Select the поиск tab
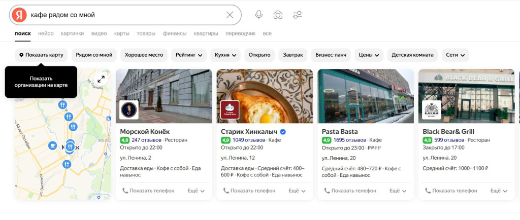520x220 pixels. click(22, 33)
